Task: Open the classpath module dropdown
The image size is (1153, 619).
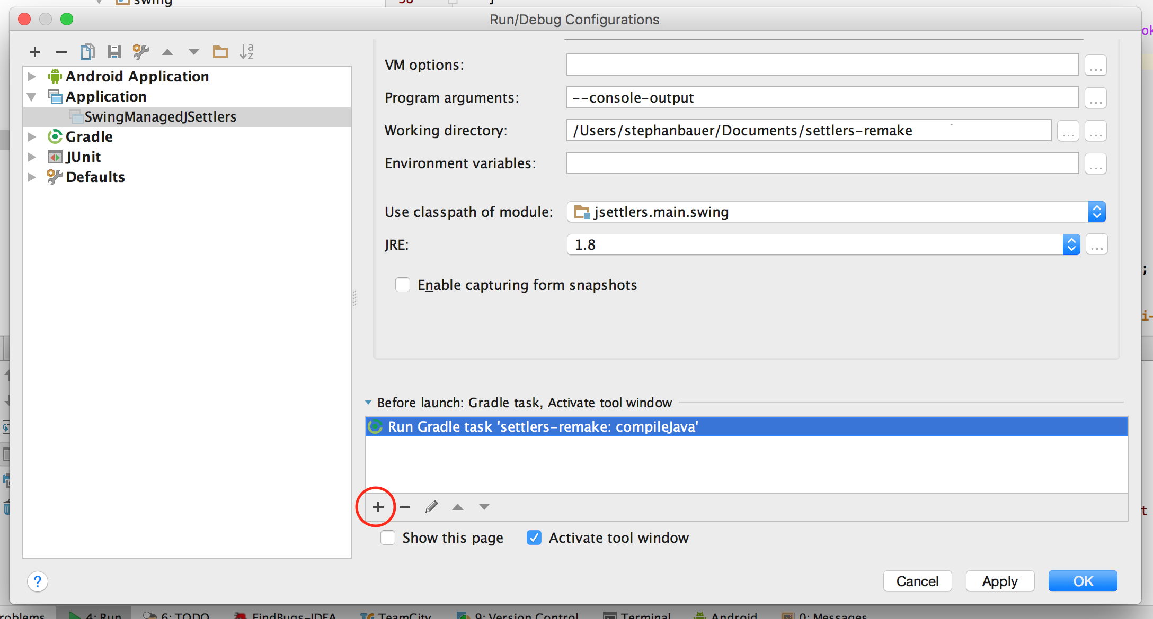Action: tap(1097, 212)
